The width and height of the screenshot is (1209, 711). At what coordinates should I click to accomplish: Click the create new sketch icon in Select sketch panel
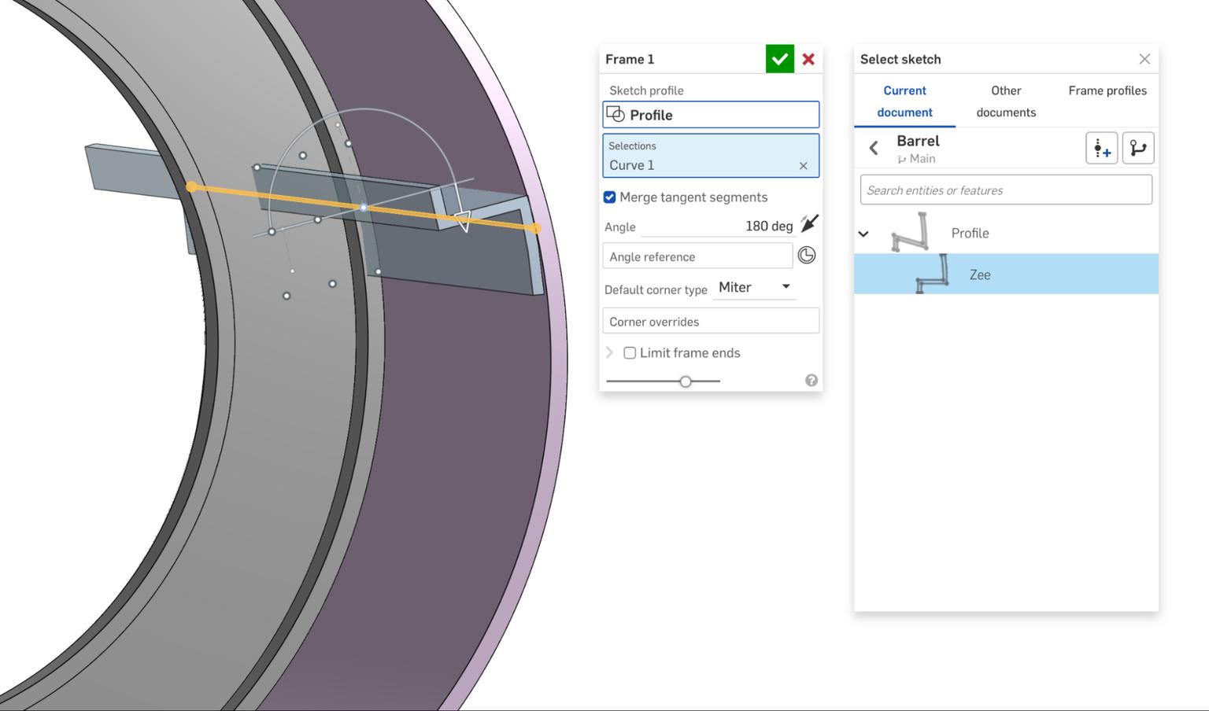coord(1101,148)
